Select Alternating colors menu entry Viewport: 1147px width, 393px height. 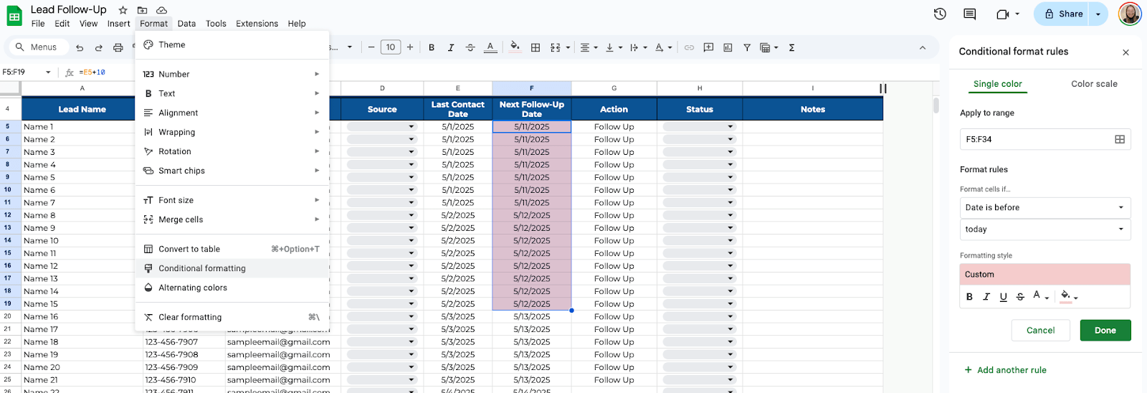[232, 288]
